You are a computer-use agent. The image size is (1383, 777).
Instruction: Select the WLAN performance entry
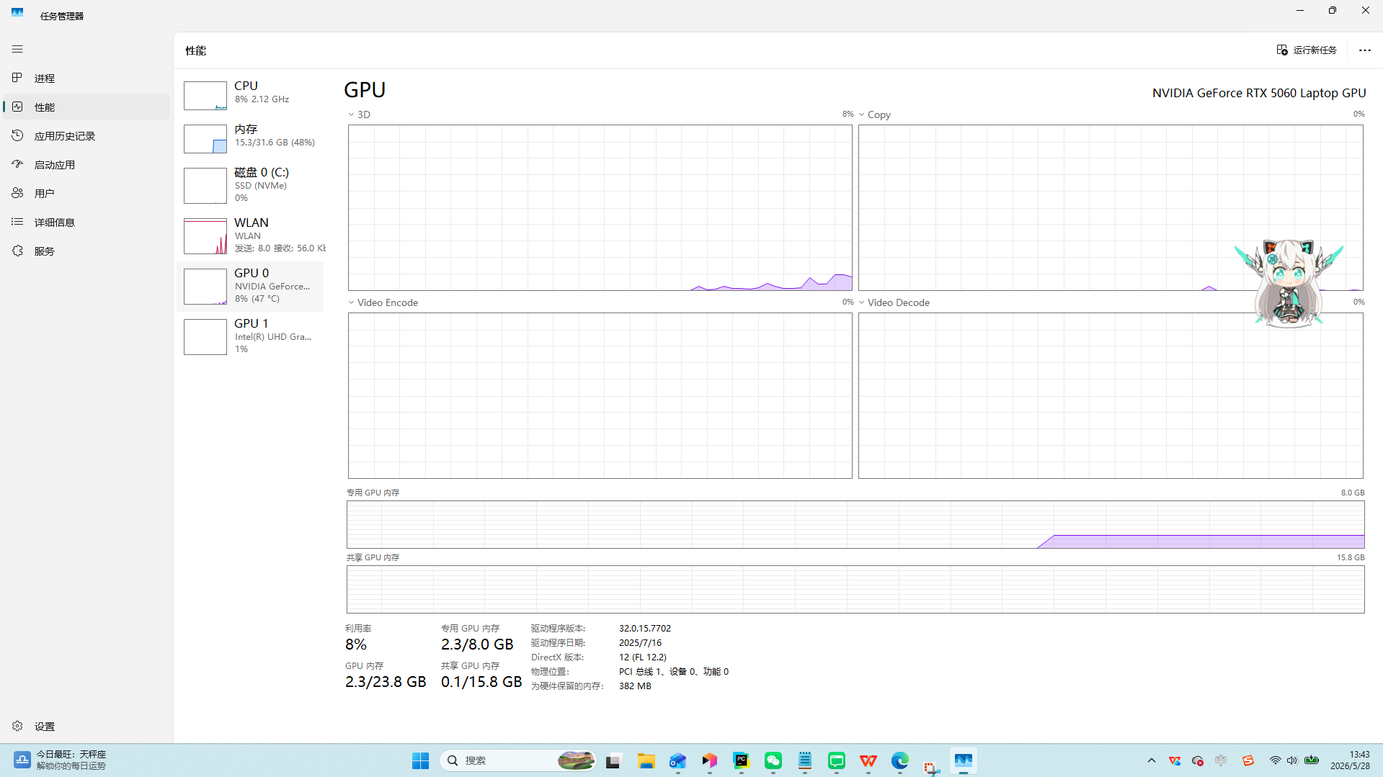pos(250,235)
